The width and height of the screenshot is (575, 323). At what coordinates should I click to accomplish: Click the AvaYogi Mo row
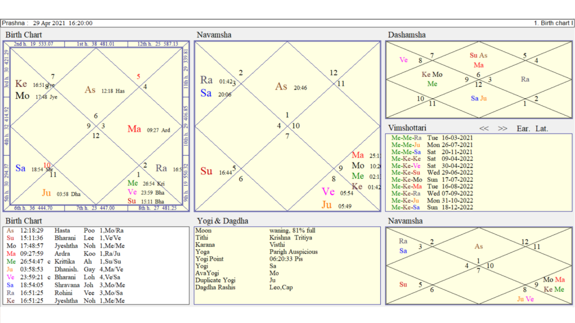pos(237,273)
